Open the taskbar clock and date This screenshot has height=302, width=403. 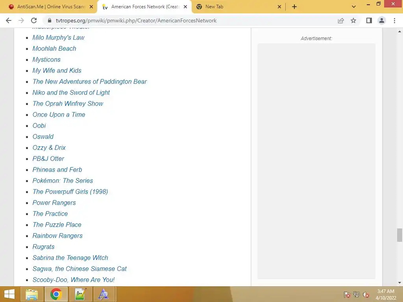click(x=386, y=295)
